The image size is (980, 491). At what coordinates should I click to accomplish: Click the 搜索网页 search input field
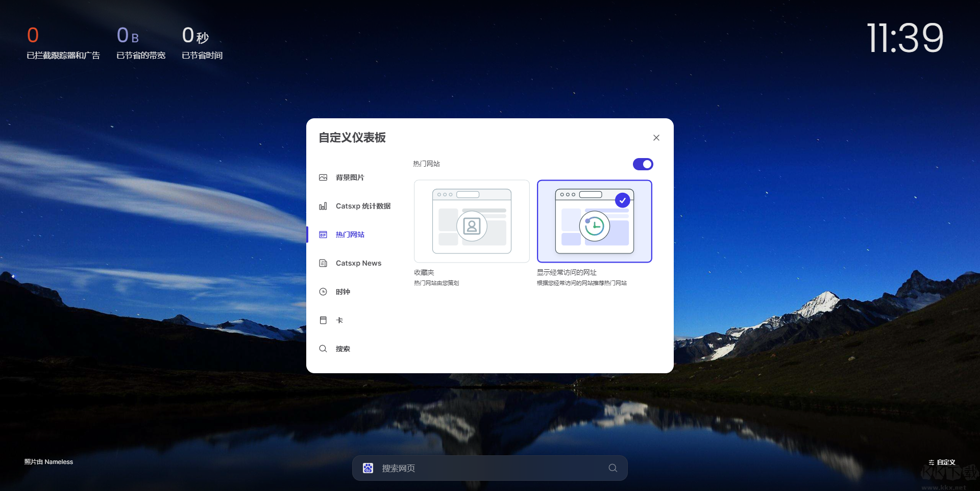490,468
